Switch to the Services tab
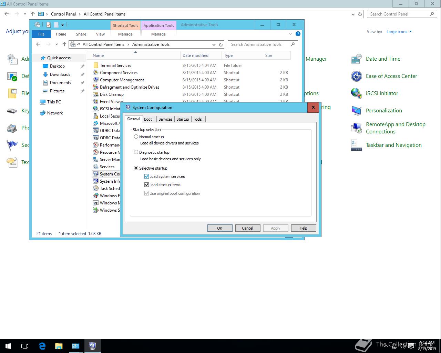Viewport: 441px width, 353px height. tap(165, 119)
